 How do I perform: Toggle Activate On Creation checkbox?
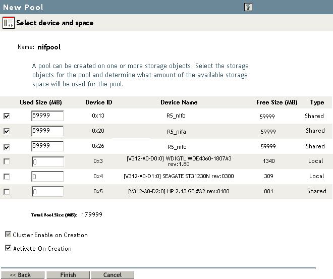[x=8, y=248]
